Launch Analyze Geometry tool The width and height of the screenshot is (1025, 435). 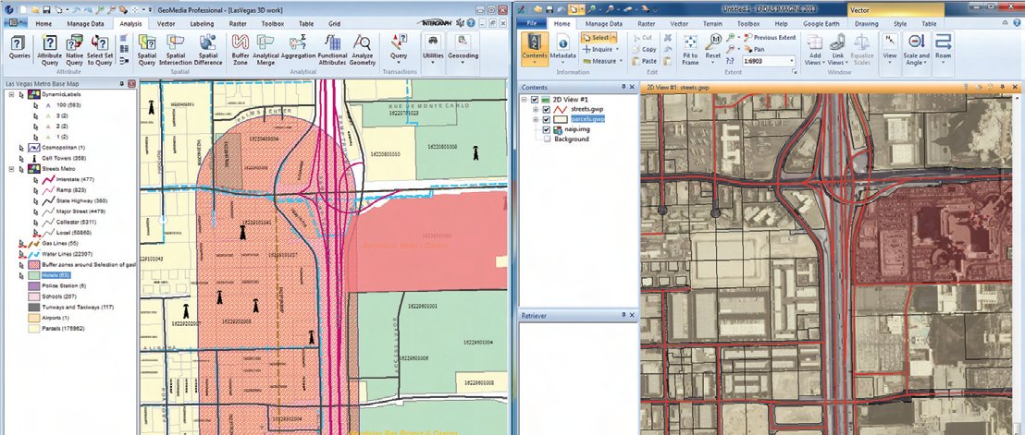(x=362, y=51)
